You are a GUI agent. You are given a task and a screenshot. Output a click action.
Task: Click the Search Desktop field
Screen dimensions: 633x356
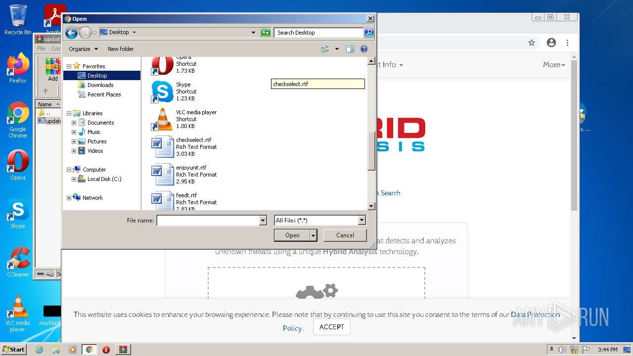pyautogui.click(x=319, y=33)
